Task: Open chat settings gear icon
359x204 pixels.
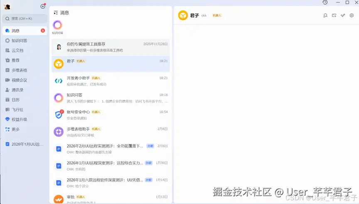Action: pos(352,15)
